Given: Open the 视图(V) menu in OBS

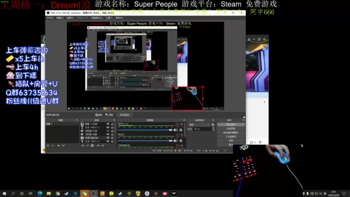Looking at the screenshot, I should 70,18.
